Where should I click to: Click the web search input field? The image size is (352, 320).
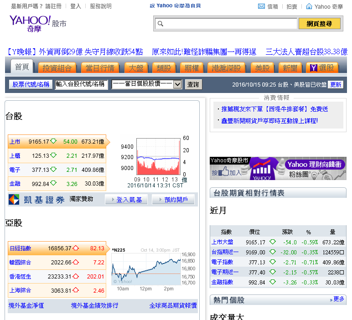226,24
